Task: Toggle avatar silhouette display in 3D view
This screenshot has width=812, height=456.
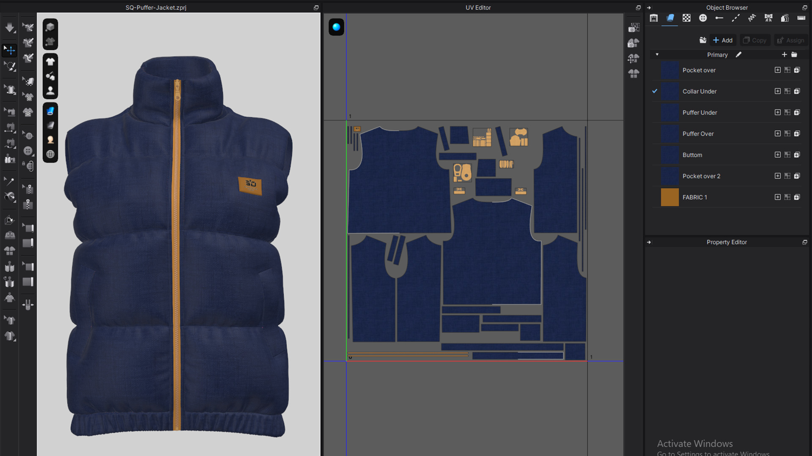Action: coord(50,90)
